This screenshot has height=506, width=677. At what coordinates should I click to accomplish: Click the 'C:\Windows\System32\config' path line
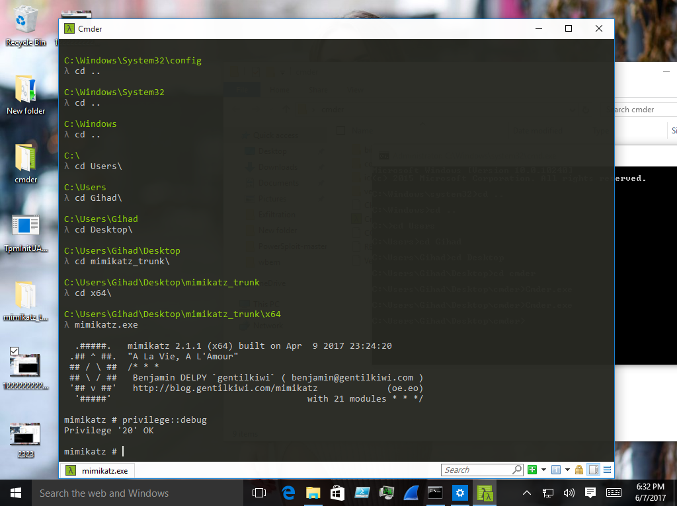pos(132,60)
